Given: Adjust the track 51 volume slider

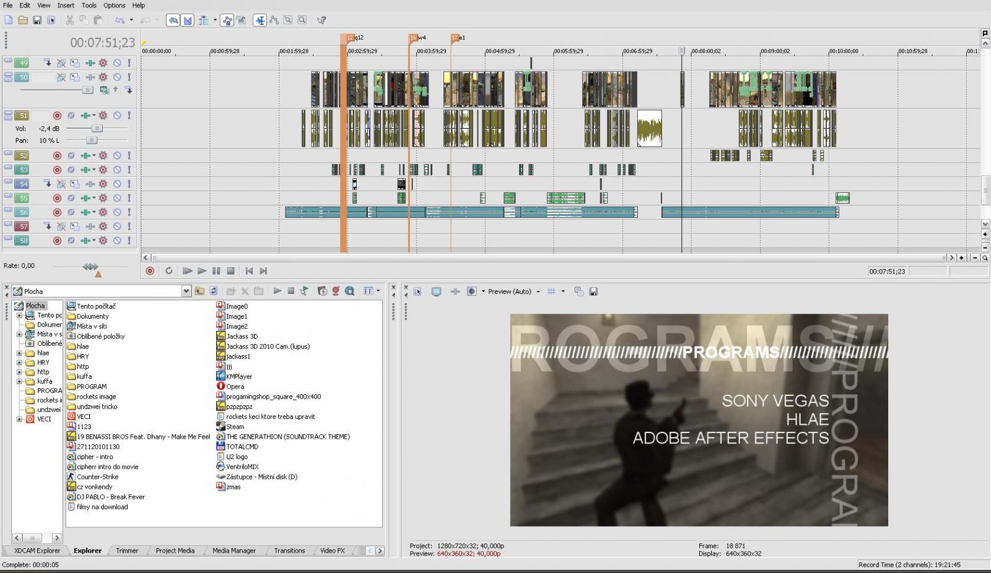Looking at the screenshot, I should click(x=97, y=129).
